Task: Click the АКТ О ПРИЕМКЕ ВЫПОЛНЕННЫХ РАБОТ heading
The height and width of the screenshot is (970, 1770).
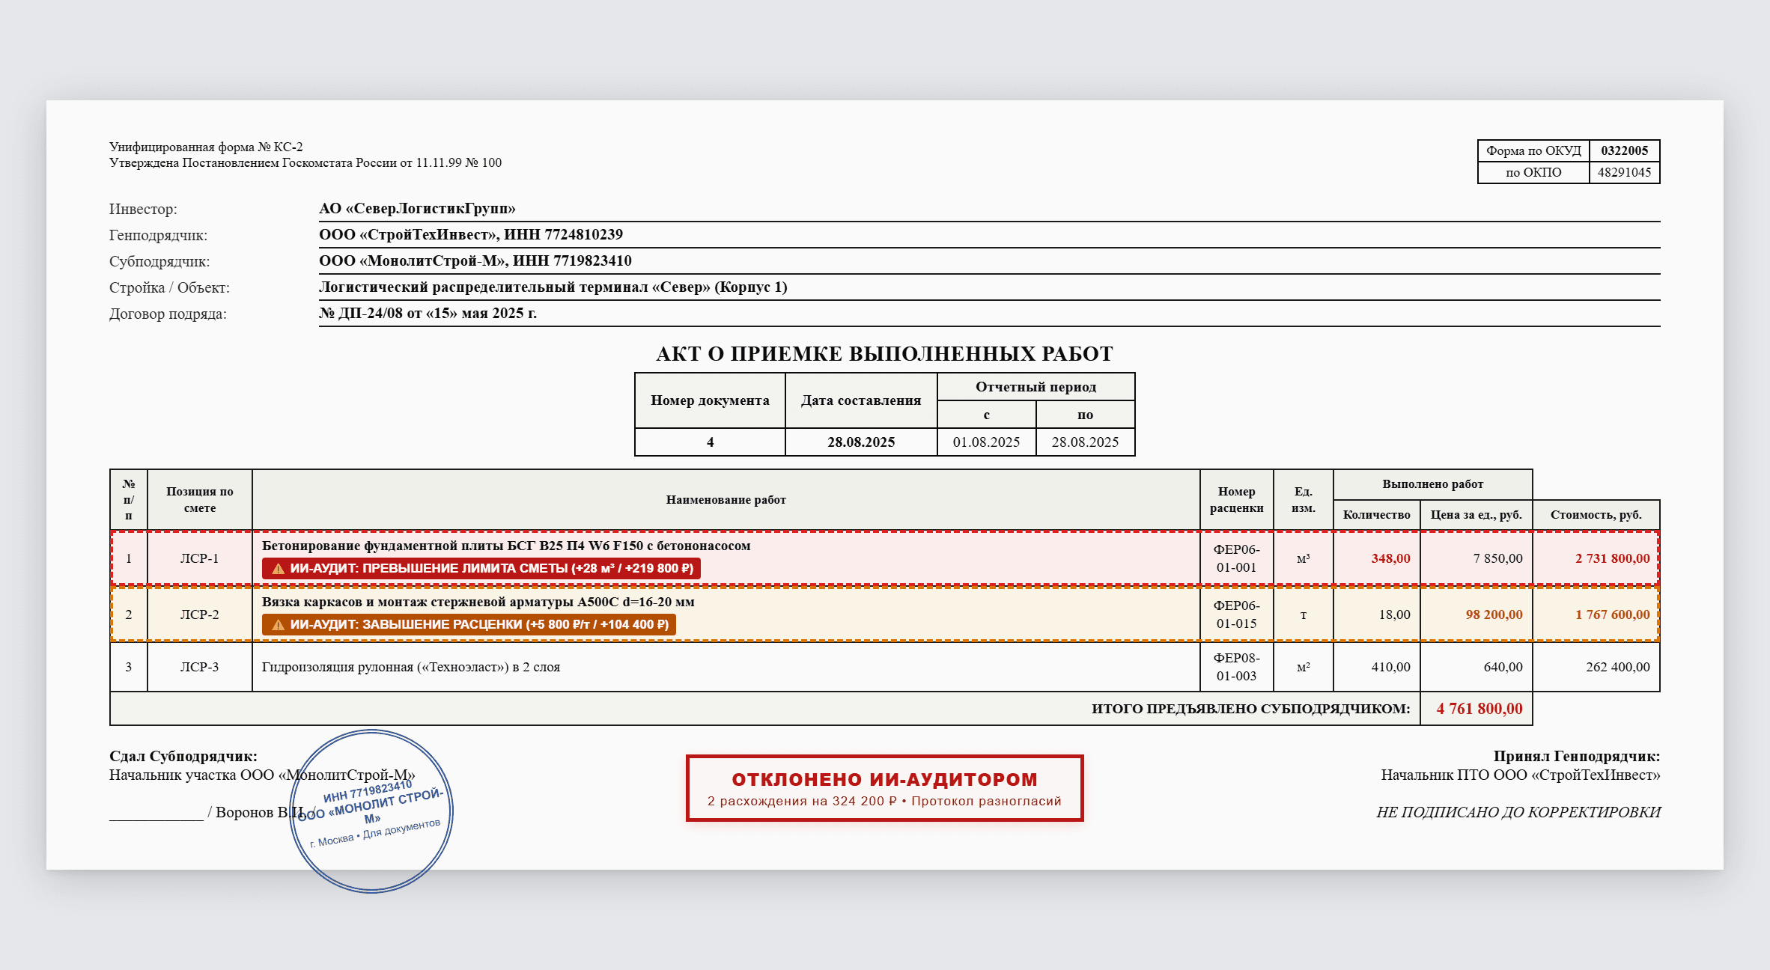Action: pos(884,353)
